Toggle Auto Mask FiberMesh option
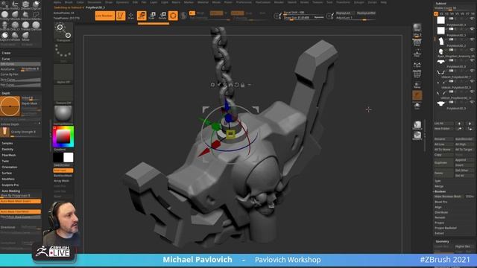This screenshot has width=477, height=268. click(x=20, y=211)
